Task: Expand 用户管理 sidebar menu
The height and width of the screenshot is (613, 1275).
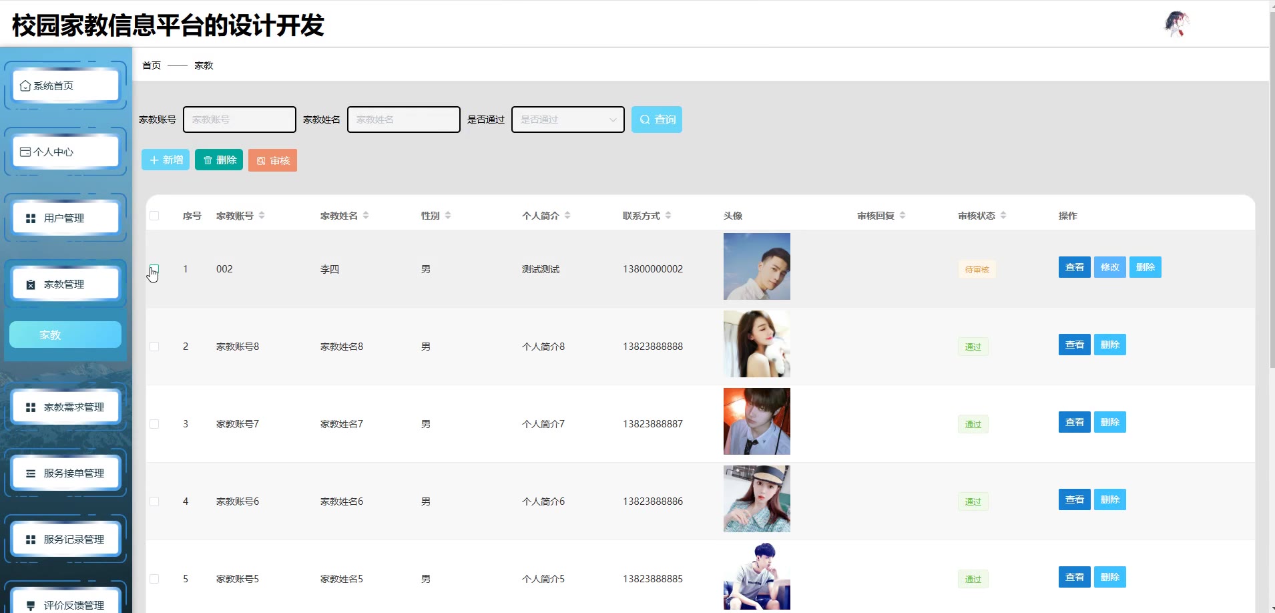Action: coord(65,218)
